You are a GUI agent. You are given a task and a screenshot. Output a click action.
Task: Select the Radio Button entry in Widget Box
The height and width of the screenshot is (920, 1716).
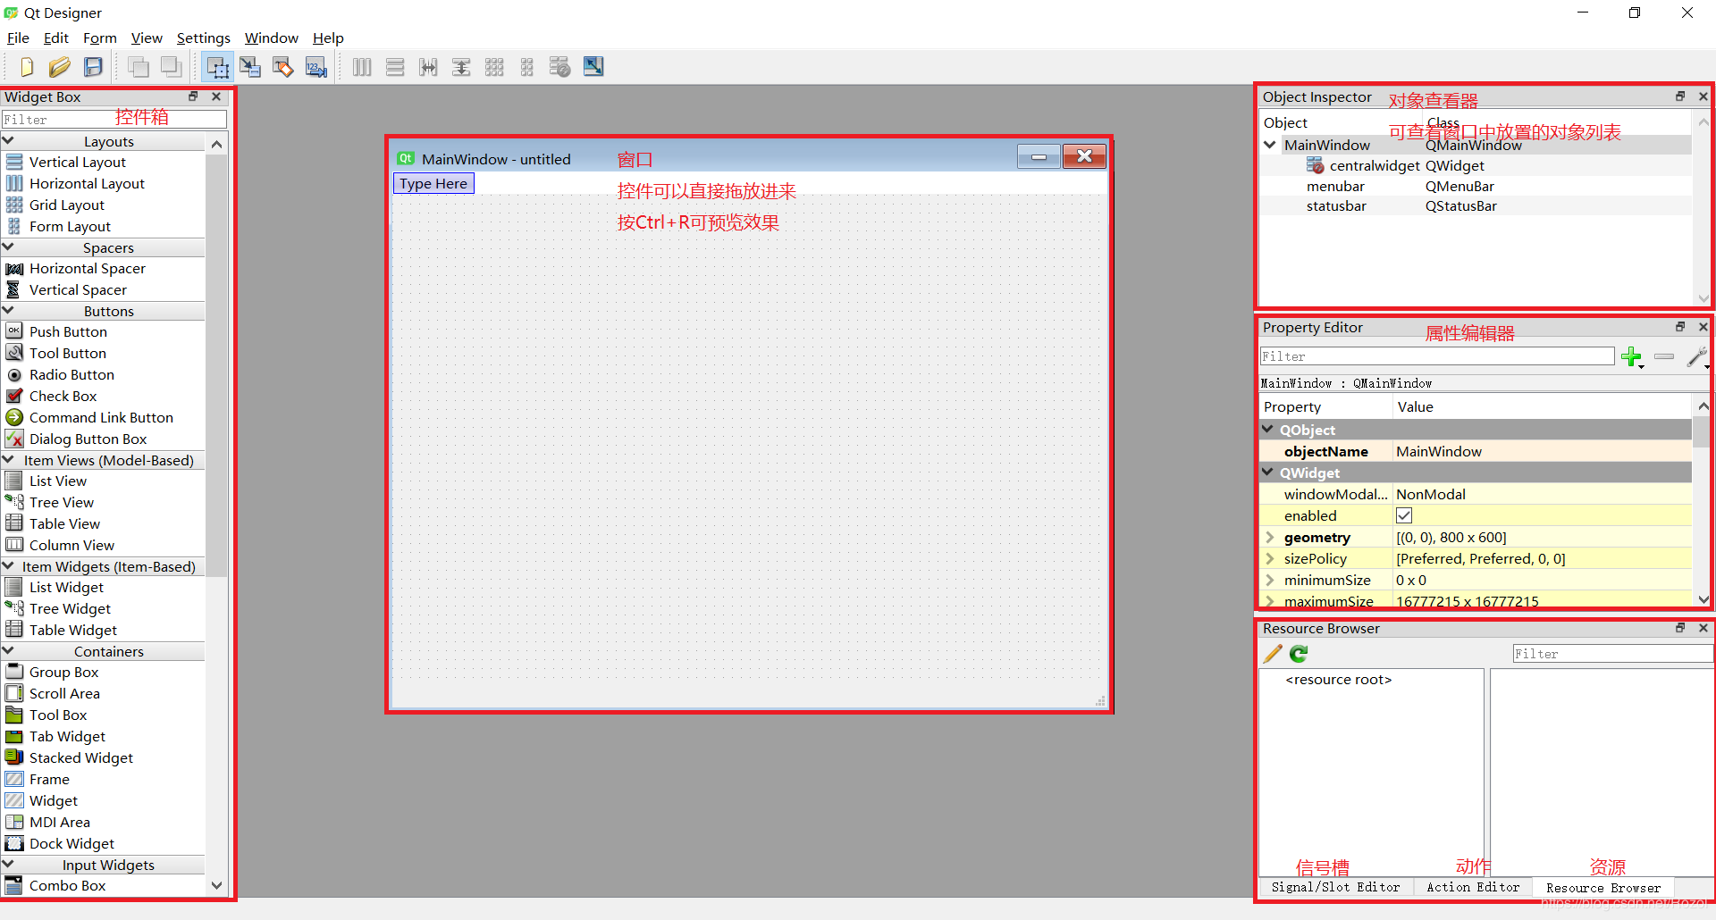71,374
